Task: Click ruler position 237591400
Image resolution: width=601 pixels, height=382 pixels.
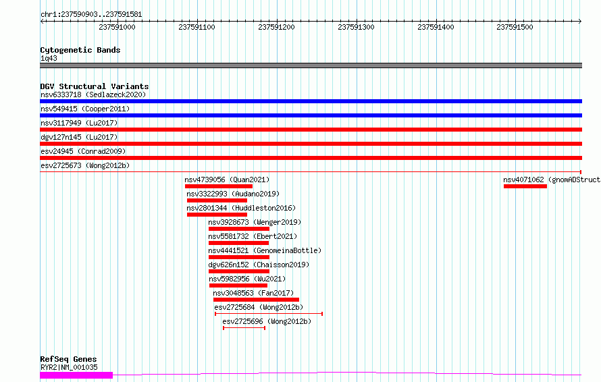Action: 436,27
